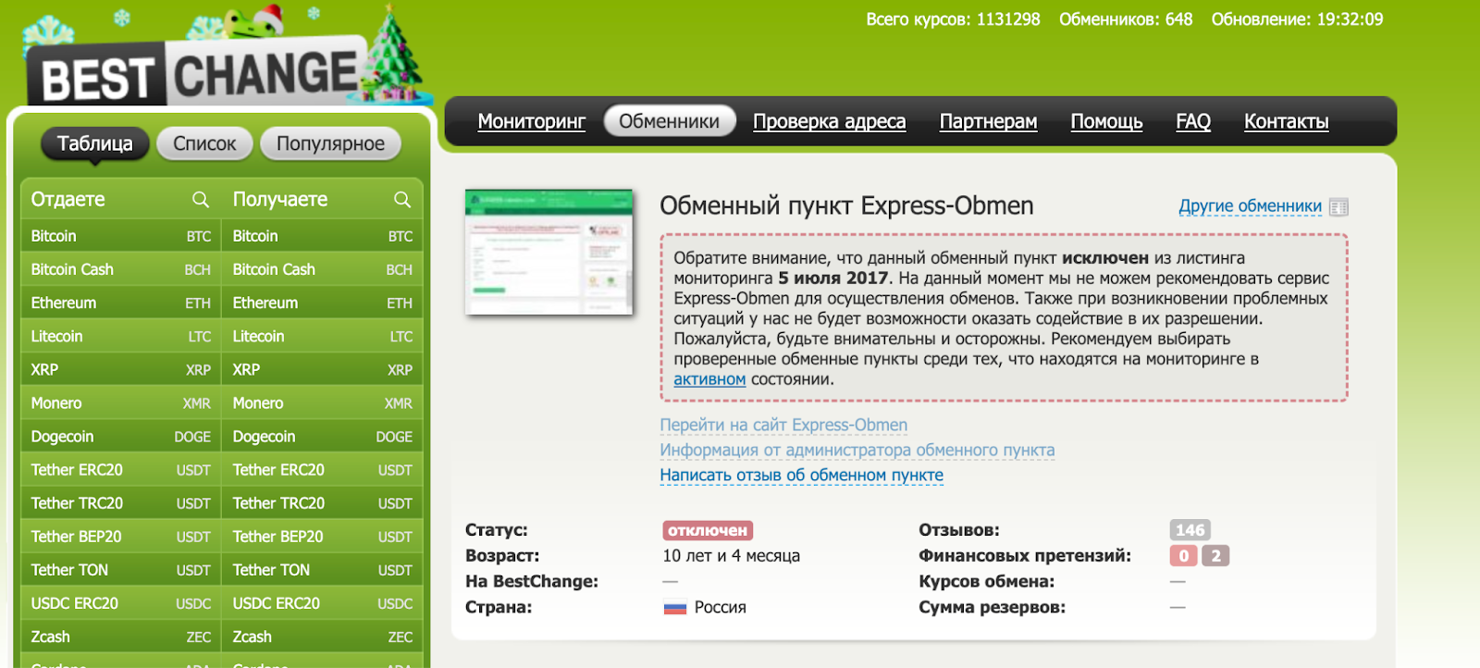Select USDC ERC20 in Получаете column
The image size is (1480, 668).
(322, 602)
